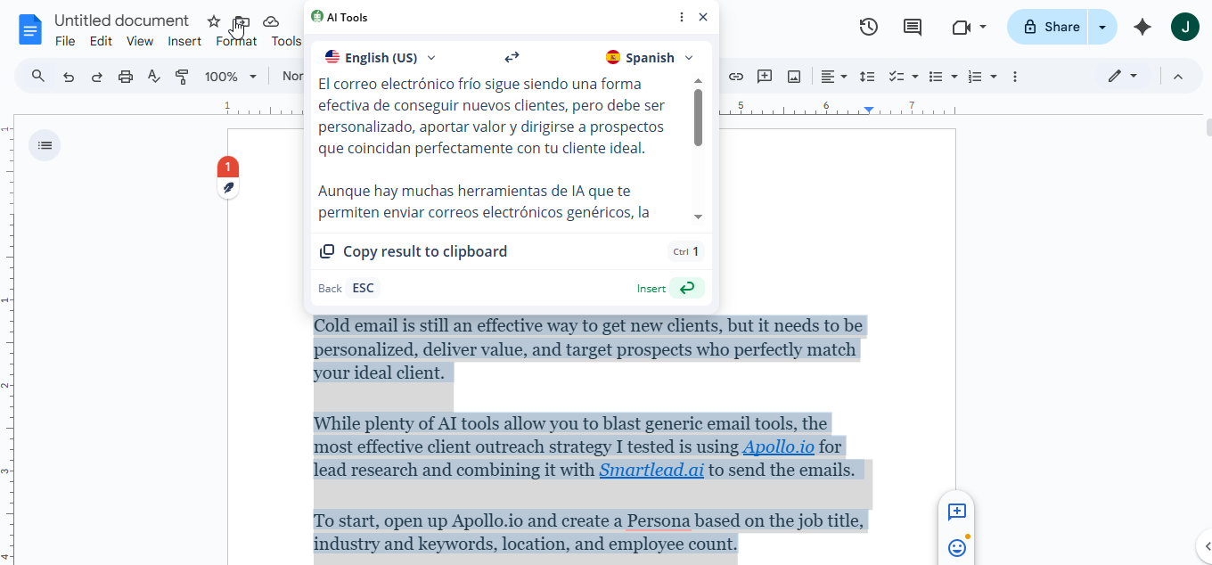Open the comments history icon
Image resolution: width=1212 pixels, height=565 pixels.
[x=913, y=27]
